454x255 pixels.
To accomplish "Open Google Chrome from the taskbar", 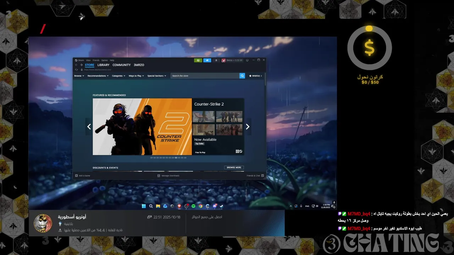I will (200, 206).
